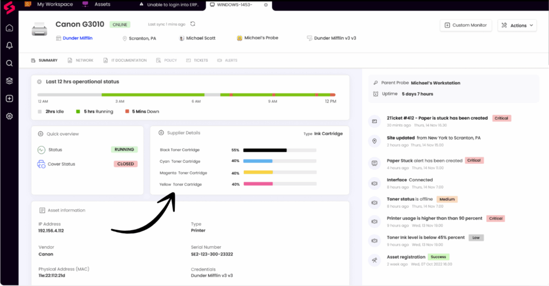The width and height of the screenshot is (549, 286).
Task: Open the Summary tab
Action: coord(44,60)
